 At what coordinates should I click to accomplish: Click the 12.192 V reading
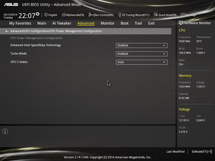(x=184, y=120)
